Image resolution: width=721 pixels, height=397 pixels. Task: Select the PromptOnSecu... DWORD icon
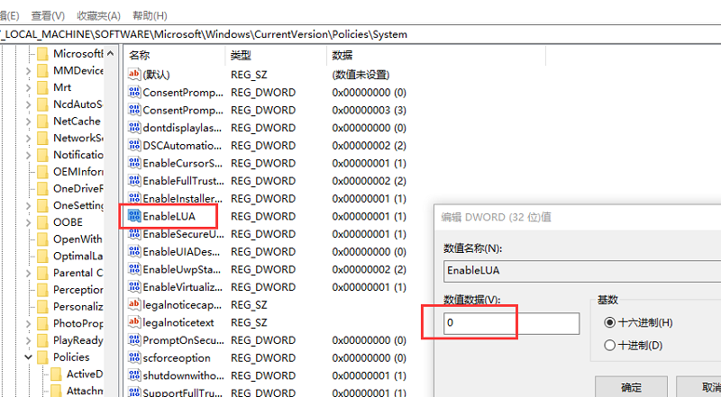tap(134, 340)
